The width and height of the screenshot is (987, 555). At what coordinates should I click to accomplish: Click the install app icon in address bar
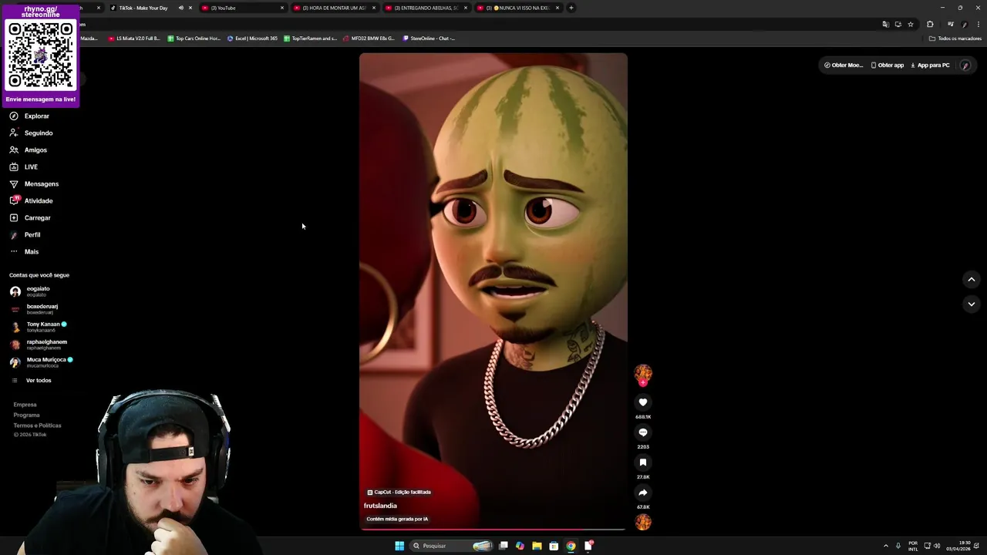[x=898, y=25]
